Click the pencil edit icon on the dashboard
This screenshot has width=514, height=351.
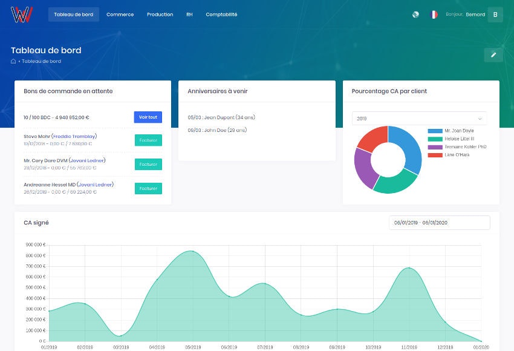click(493, 54)
